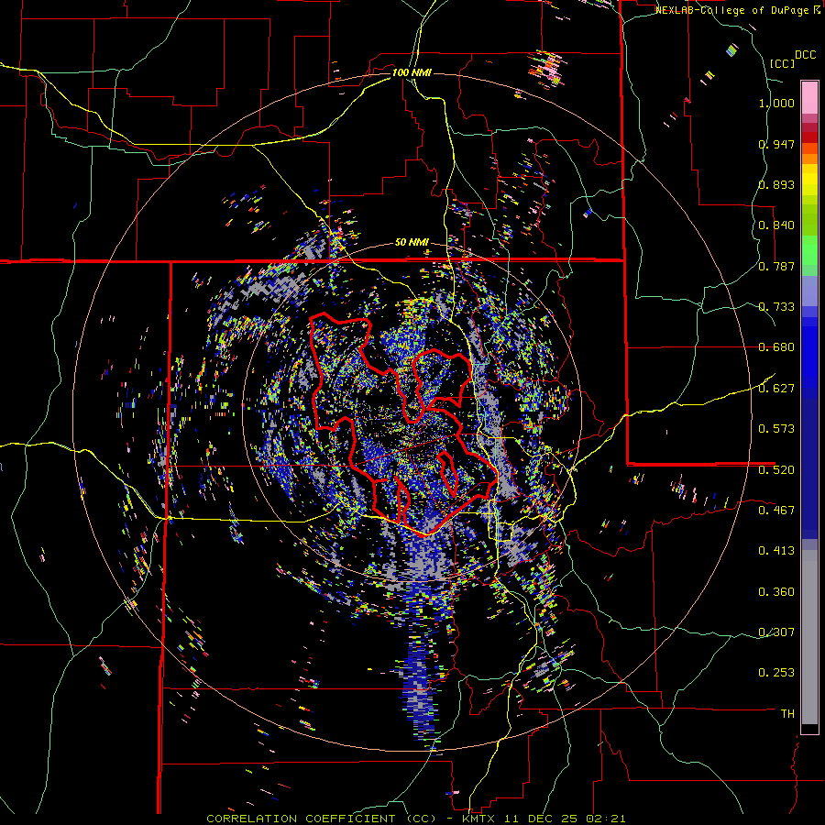Click the gray segment of the color bar
The width and height of the screenshot is (825, 825).
(x=809, y=637)
